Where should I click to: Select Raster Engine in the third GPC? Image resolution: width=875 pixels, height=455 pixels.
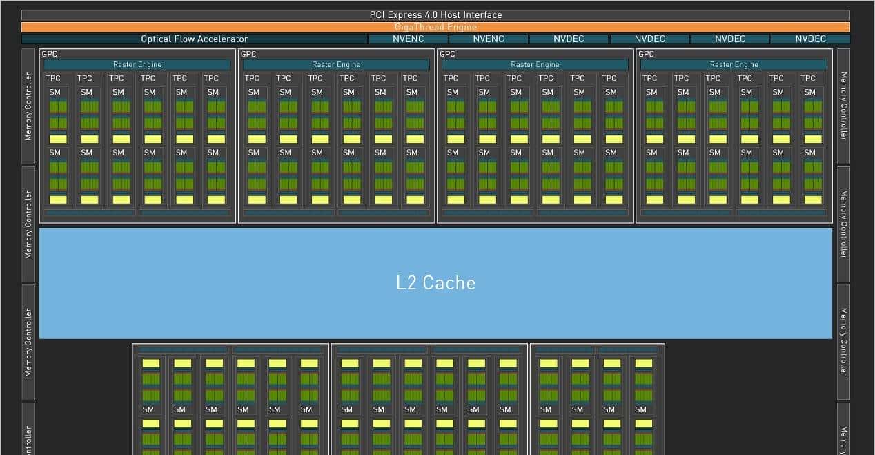535,65
